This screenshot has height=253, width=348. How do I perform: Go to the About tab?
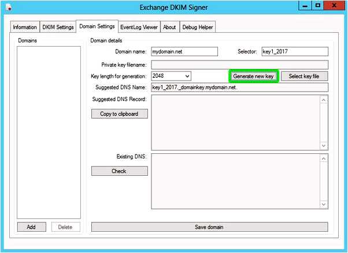169,27
